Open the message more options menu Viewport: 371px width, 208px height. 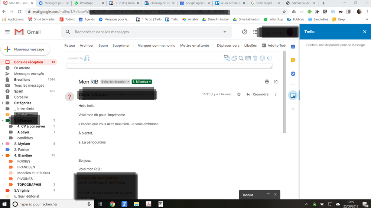[x=276, y=95]
